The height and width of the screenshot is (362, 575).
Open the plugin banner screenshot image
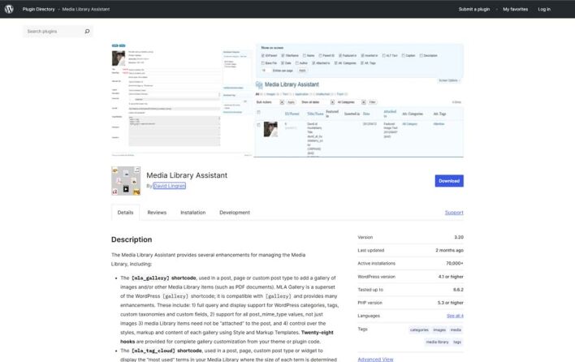tap(287, 100)
